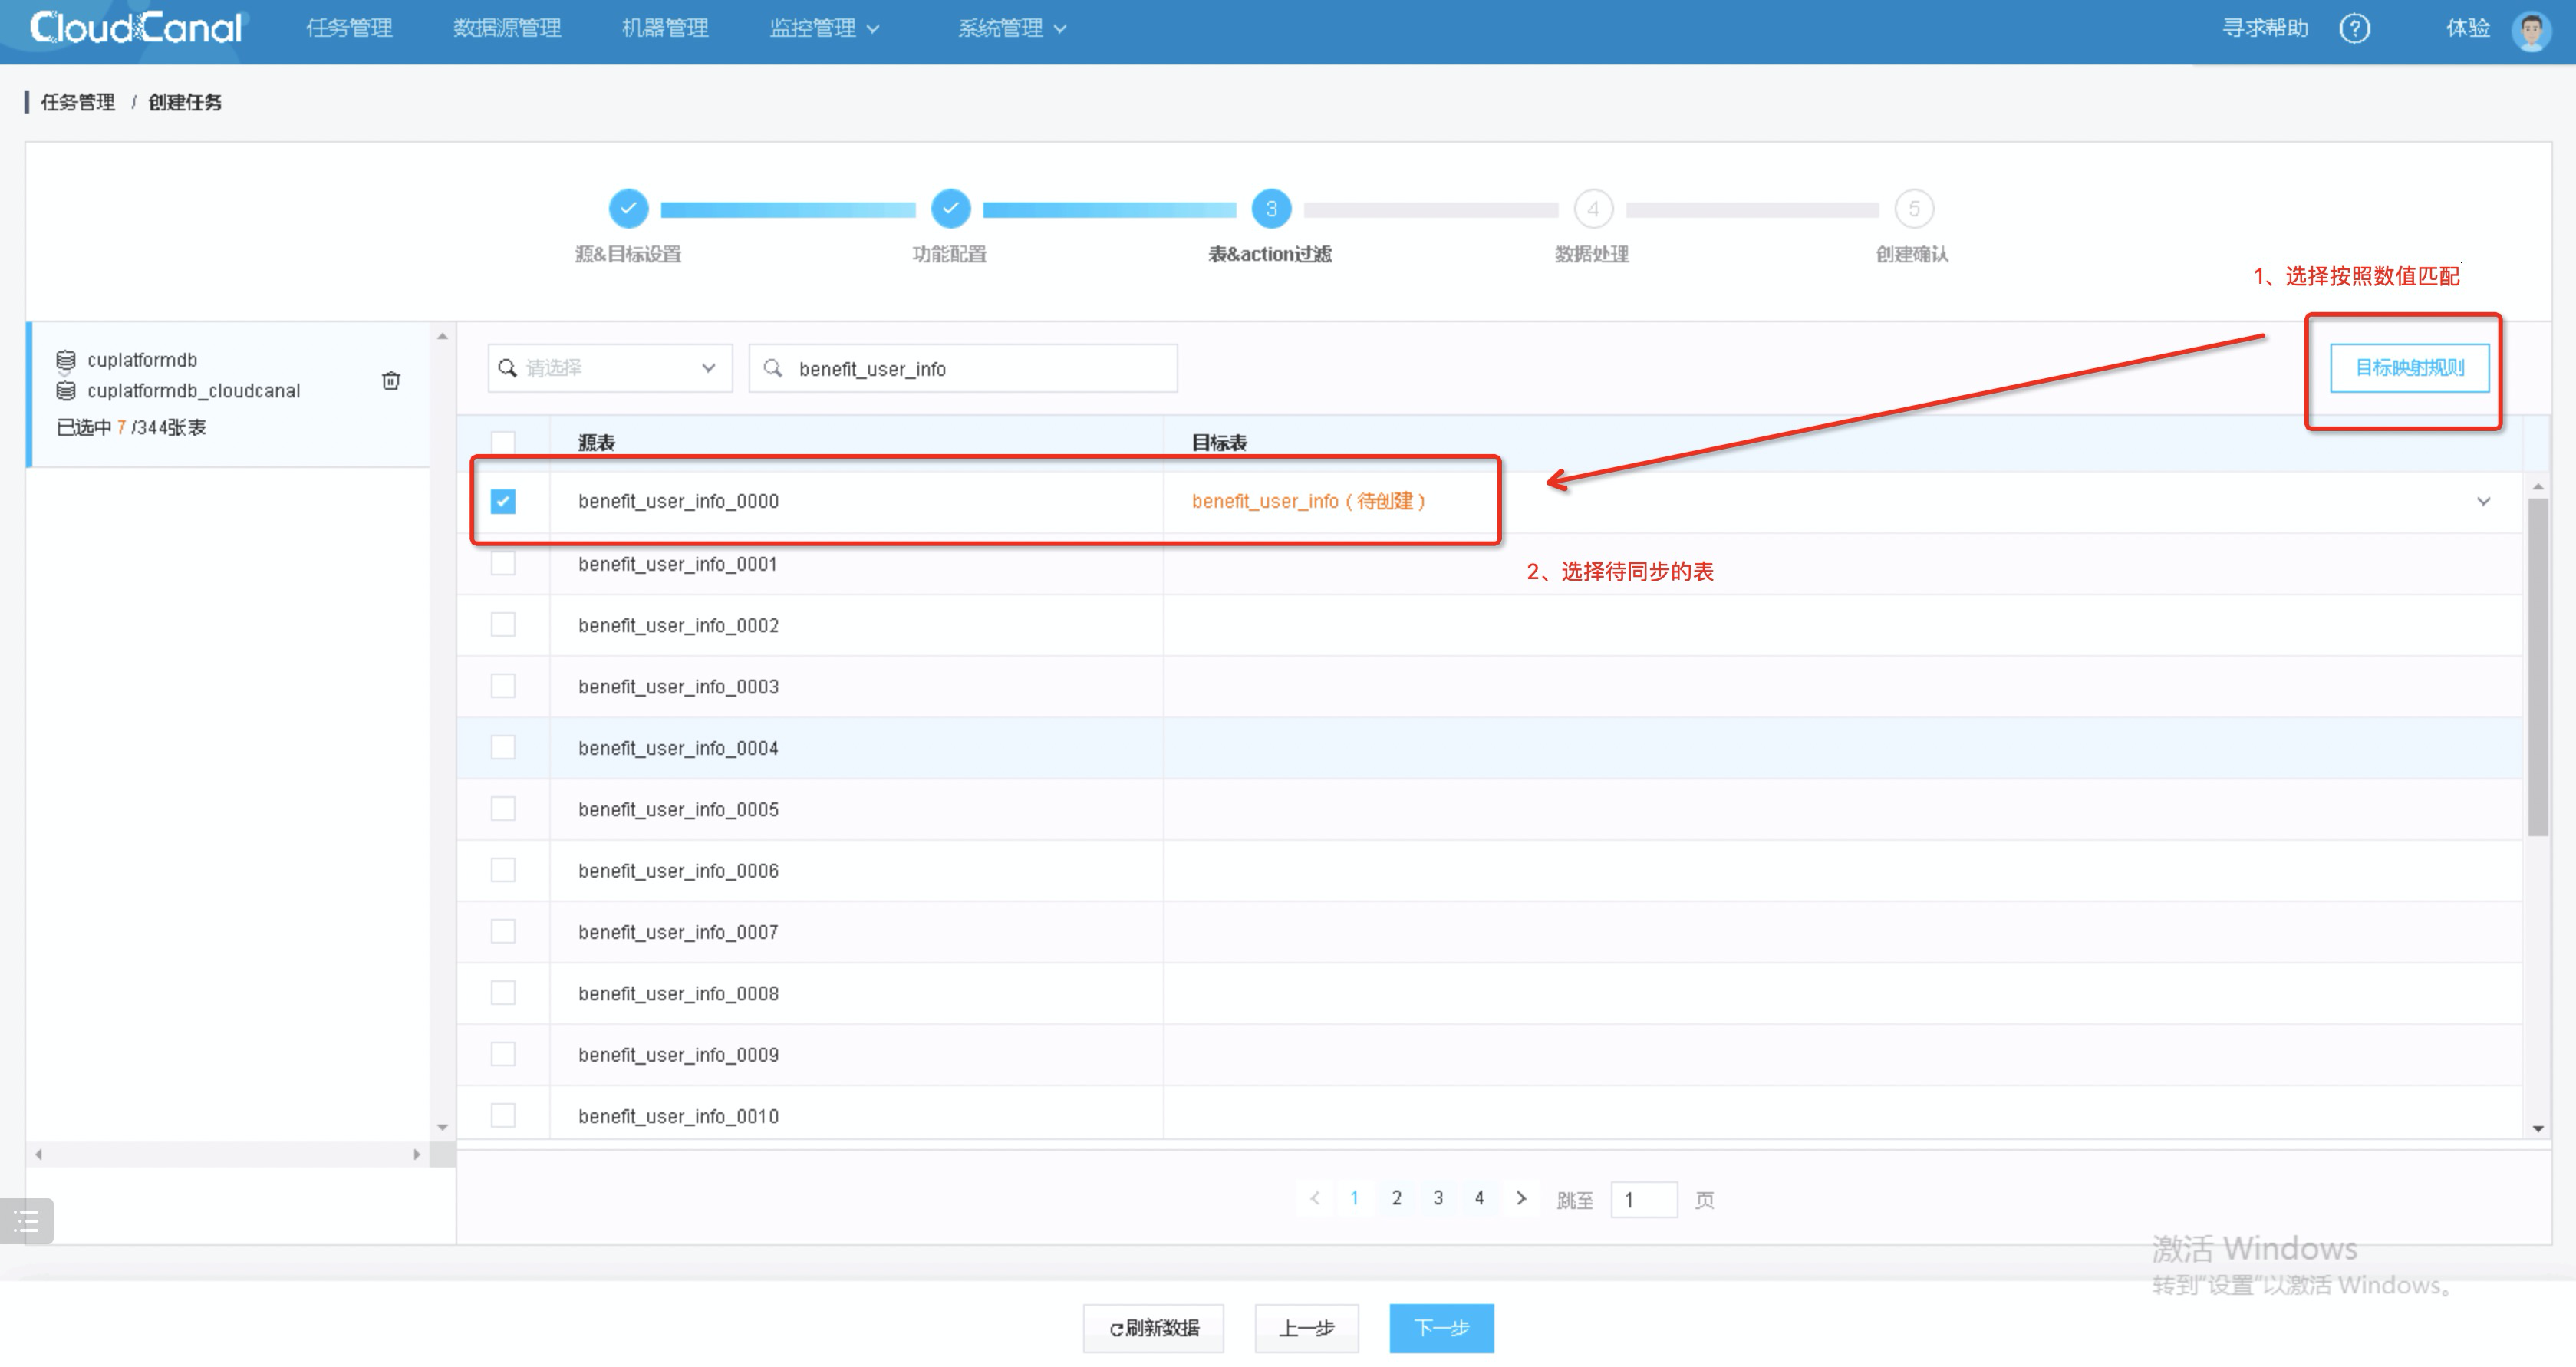Viewport: 2576px width, 1367px height.
Task: Click the list menu icon at bottom left
Action: (x=27, y=1221)
